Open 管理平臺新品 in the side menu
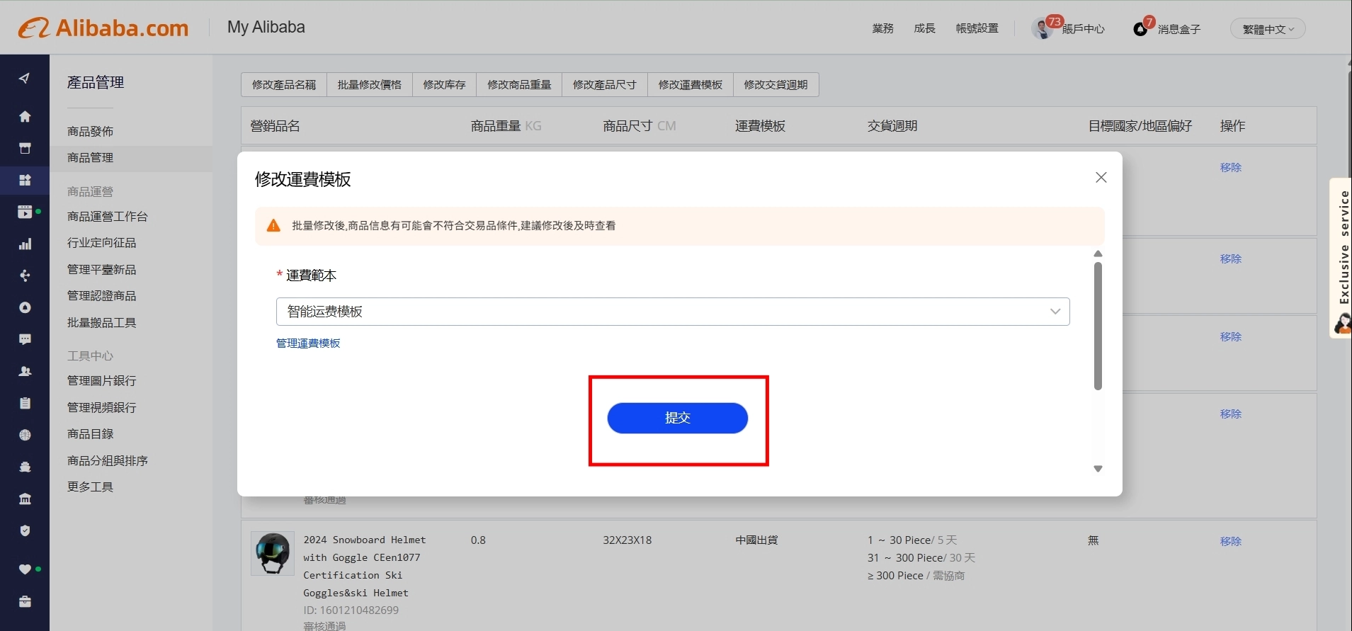 tap(101, 269)
